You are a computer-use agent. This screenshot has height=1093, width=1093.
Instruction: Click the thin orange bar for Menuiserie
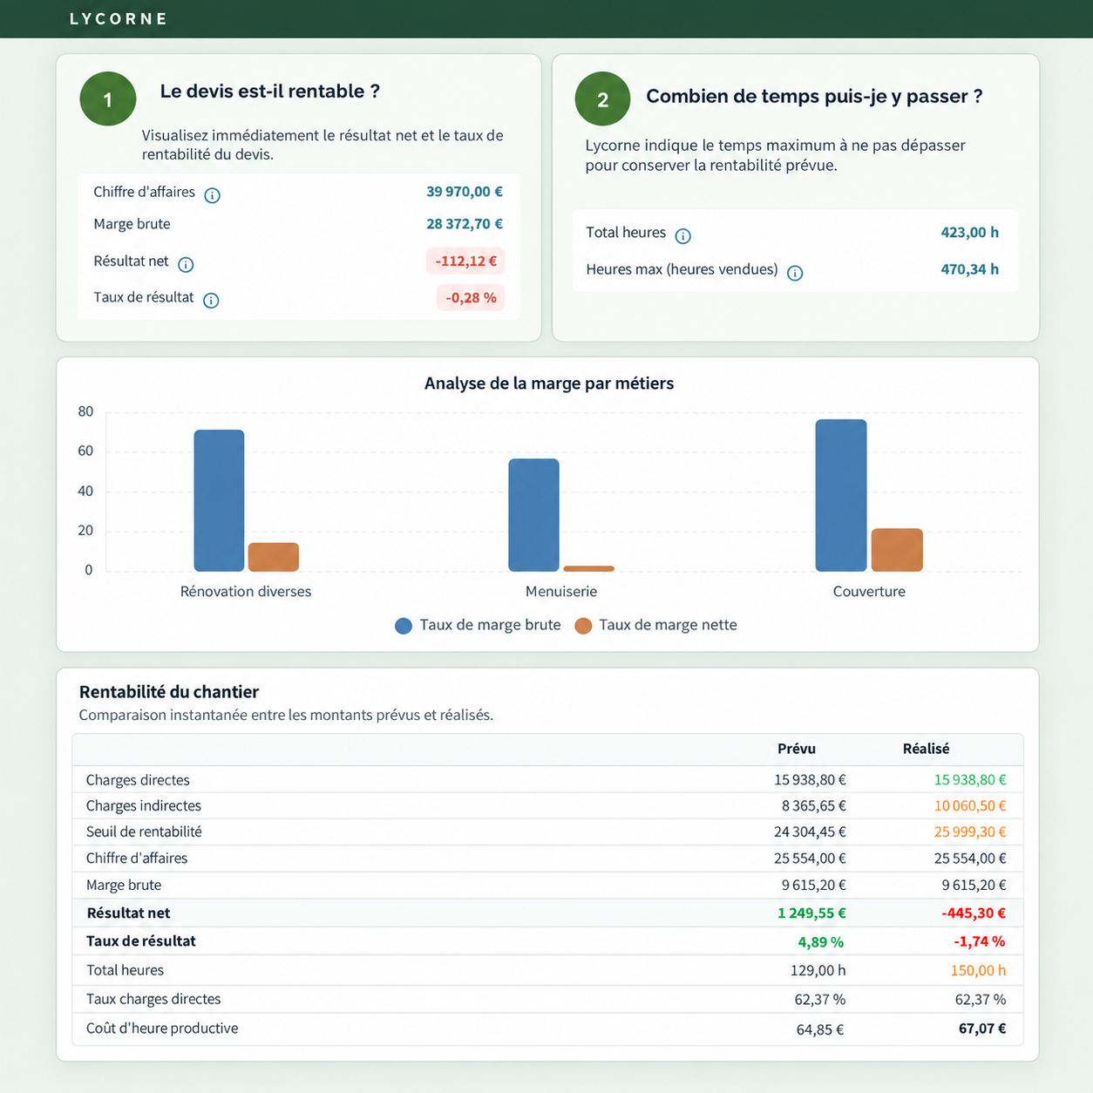[x=589, y=569]
